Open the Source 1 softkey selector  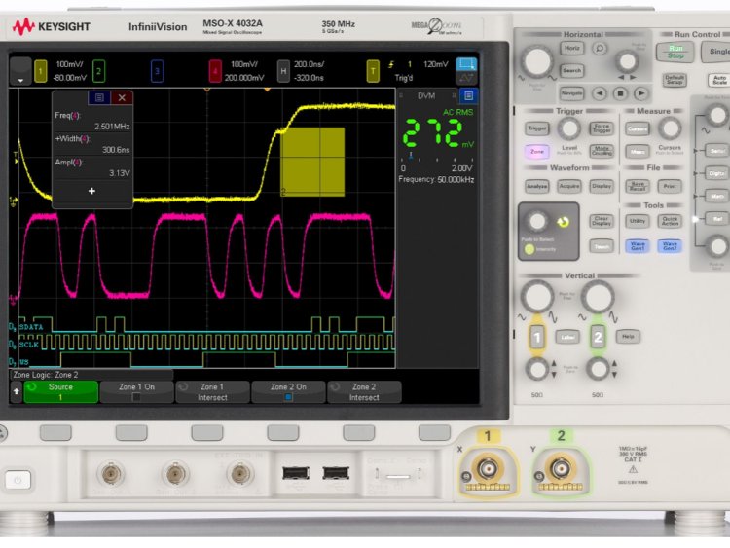[x=61, y=391]
